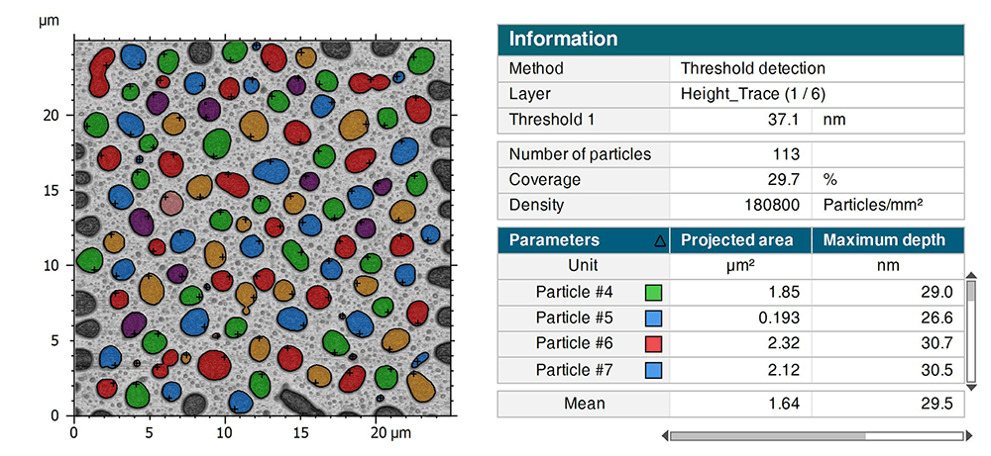The height and width of the screenshot is (456, 991).
Task: Sort by the Parameters column header triangle
Action: pos(659,240)
